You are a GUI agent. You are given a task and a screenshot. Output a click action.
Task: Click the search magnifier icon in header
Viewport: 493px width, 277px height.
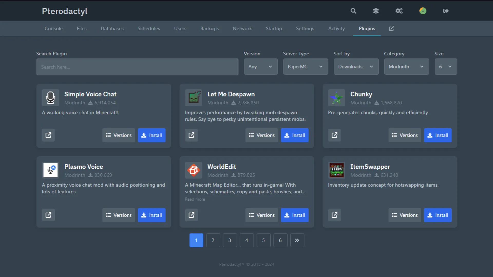click(x=353, y=11)
